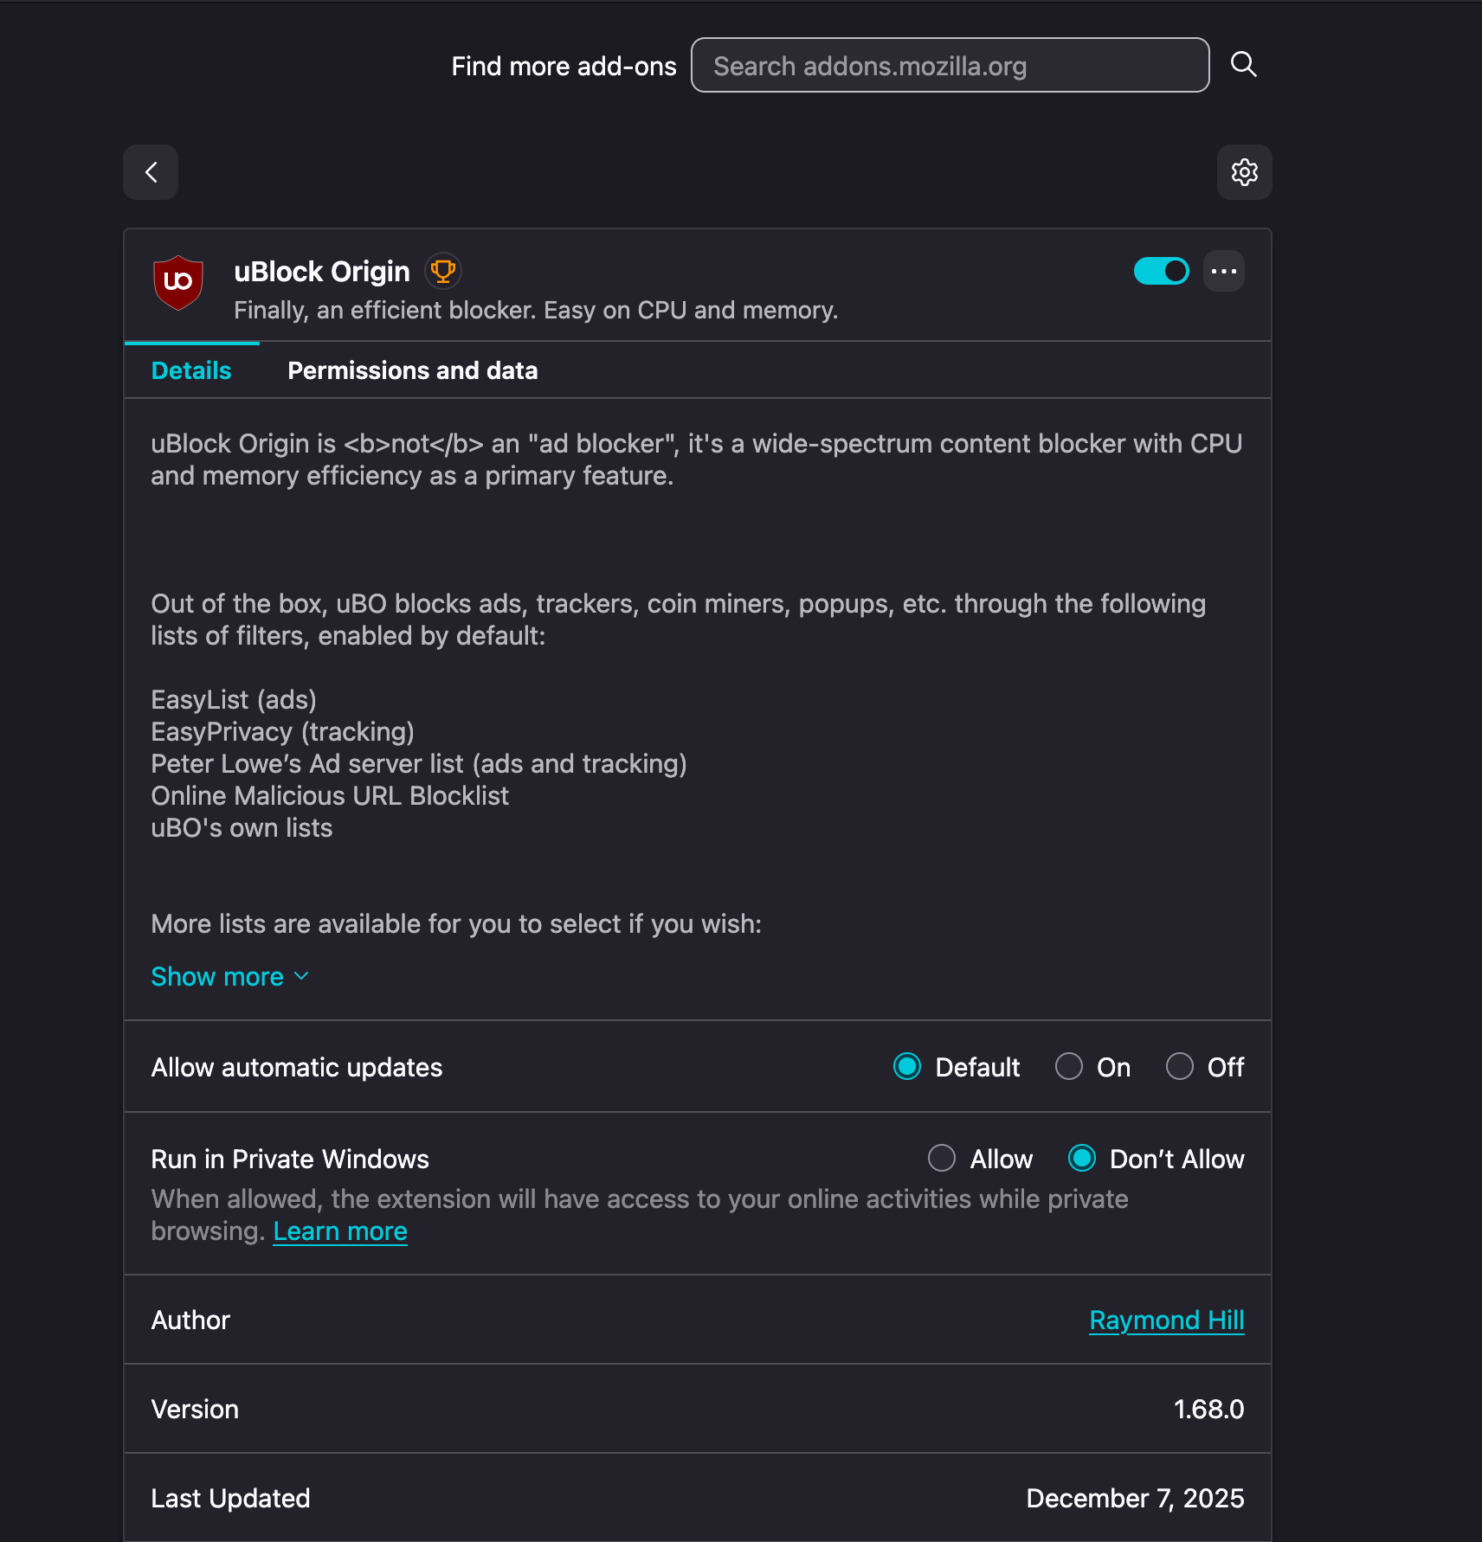Click the 'Finally, an efficient blocker' tagline
Image resolution: width=1482 pixels, height=1542 pixels.
pyautogui.click(x=536, y=311)
